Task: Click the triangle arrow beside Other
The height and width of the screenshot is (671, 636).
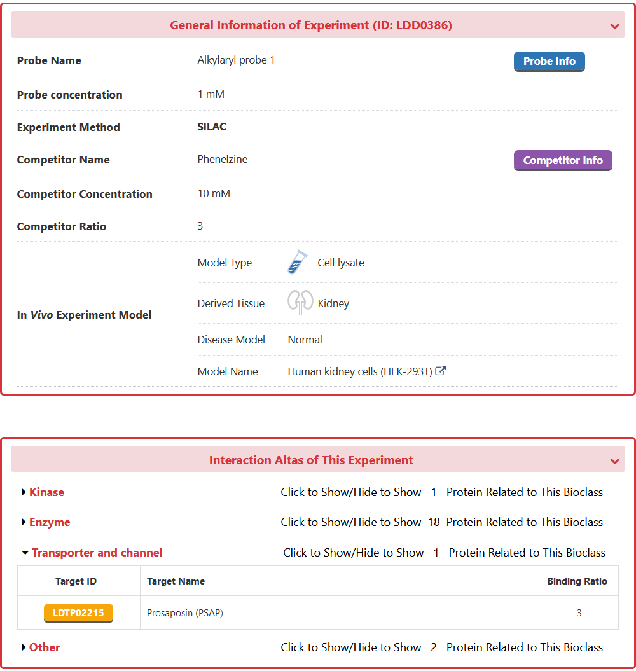Action: [24, 647]
